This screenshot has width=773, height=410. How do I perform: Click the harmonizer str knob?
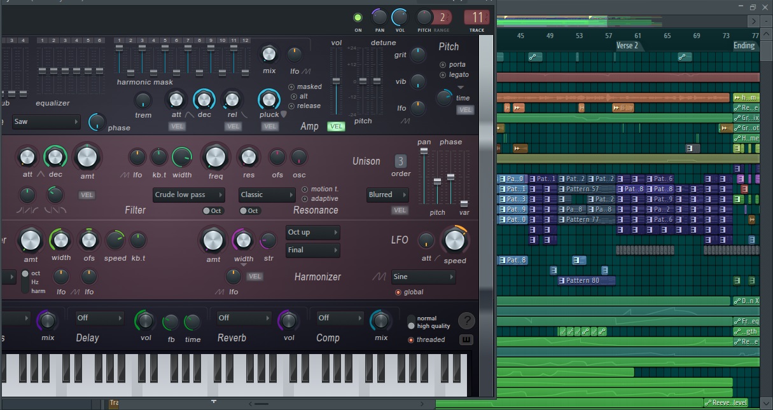click(x=268, y=240)
